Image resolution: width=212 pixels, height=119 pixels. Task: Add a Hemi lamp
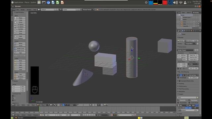(20, 67)
